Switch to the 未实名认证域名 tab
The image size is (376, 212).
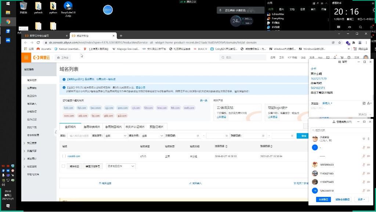(135, 127)
